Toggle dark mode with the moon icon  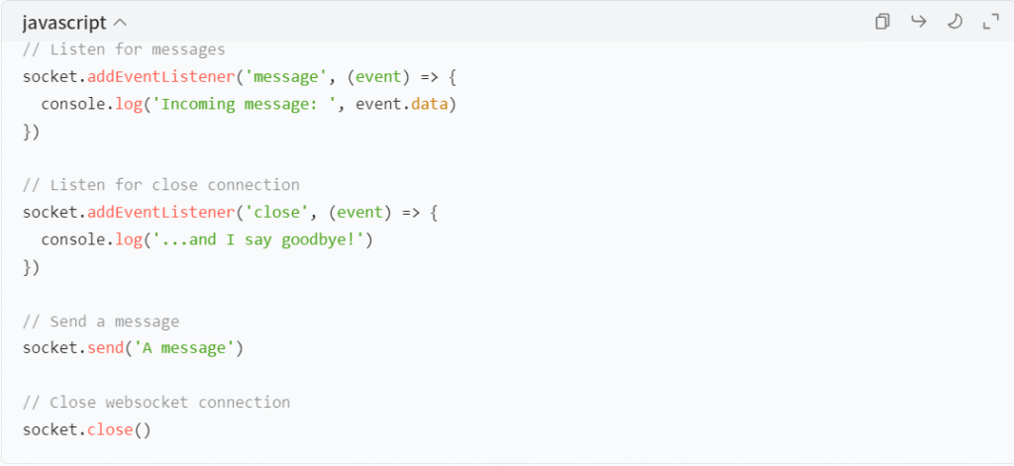tap(955, 22)
